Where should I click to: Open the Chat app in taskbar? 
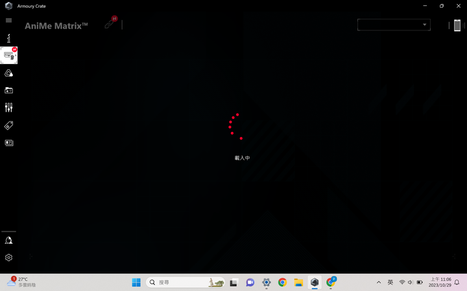250,283
